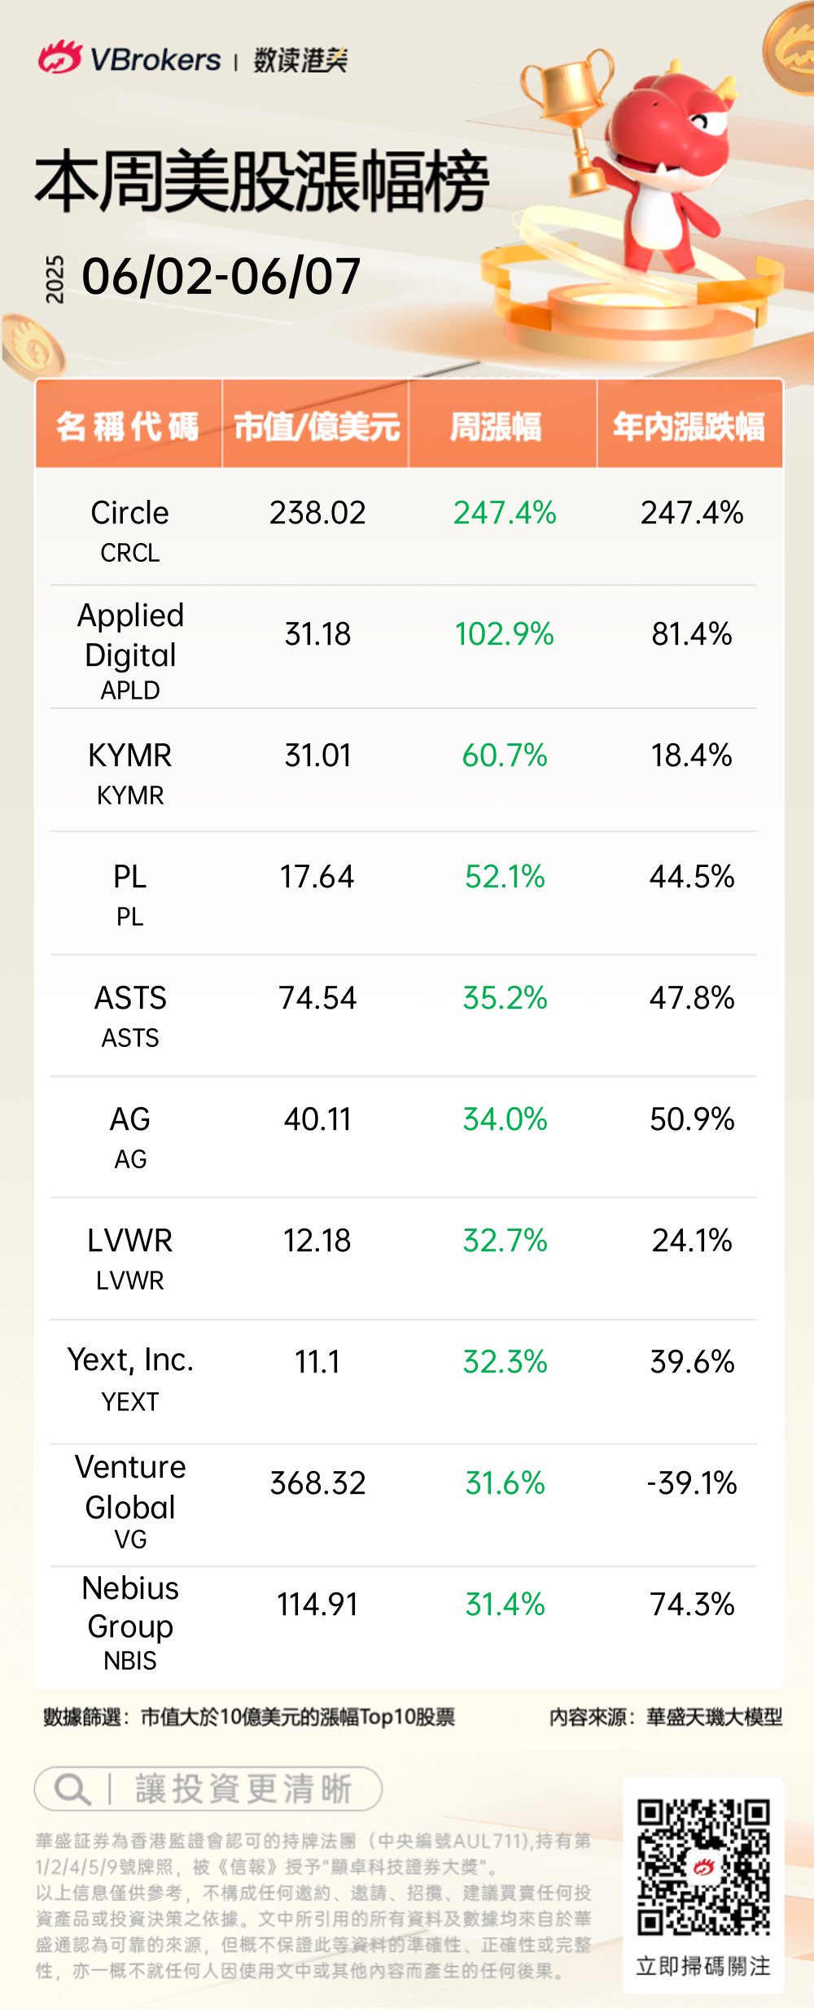Open the Nebius Group NBIS entry
Screen dimensions: 814x2010
130,1622
